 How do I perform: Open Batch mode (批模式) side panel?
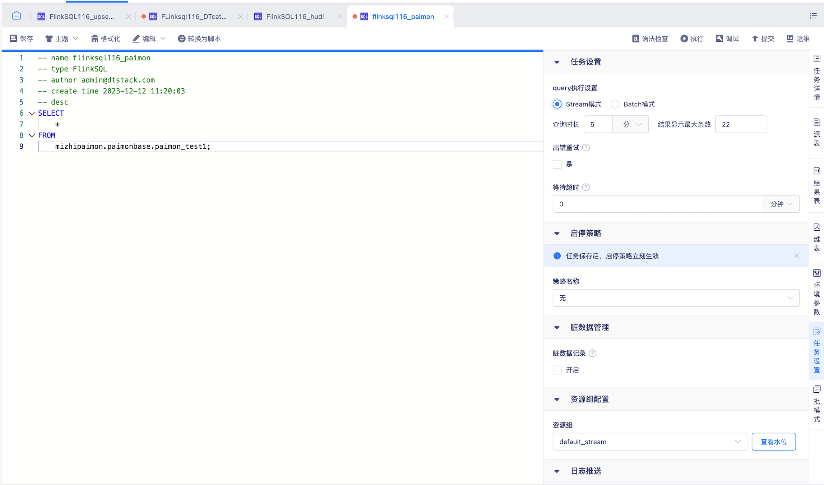pos(816,404)
